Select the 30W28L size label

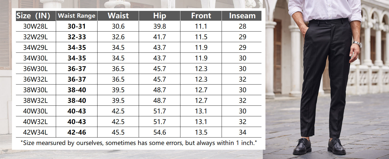tap(35, 26)
